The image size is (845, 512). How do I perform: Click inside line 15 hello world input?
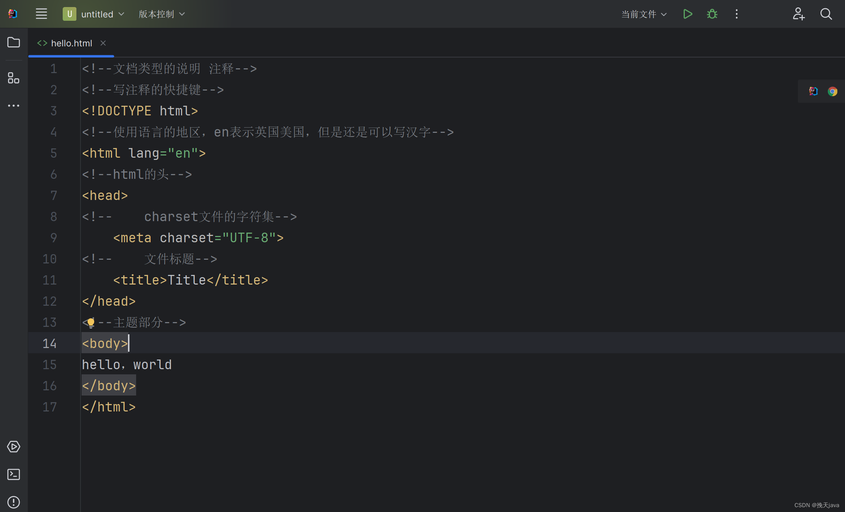pos(127,364)
